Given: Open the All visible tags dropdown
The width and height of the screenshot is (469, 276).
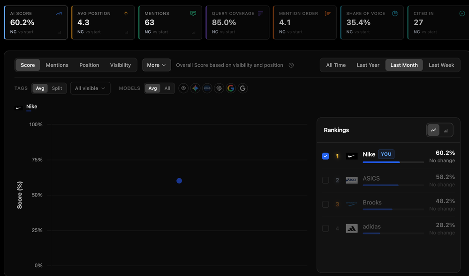Looking at the screenshot, I should tap(90, 88).
